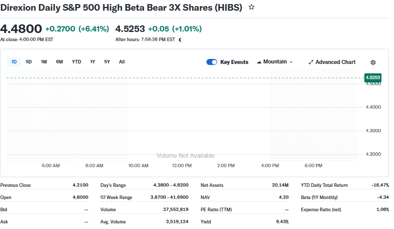Switch to the 5D time range
This screenshot has width=394, height=229.
(x=29, y=62)
